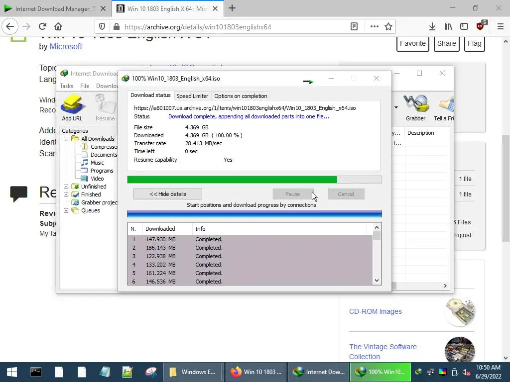Click Hide details button
This screenshot has height=382, width=510.
pyautogui.click(x=168, y=194)
